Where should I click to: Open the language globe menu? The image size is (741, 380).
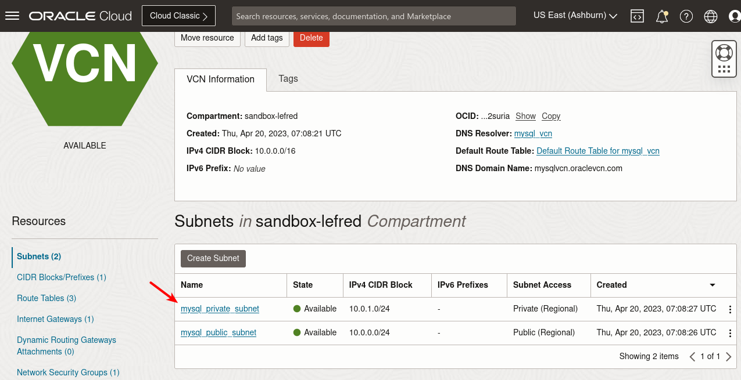(711, 16)
